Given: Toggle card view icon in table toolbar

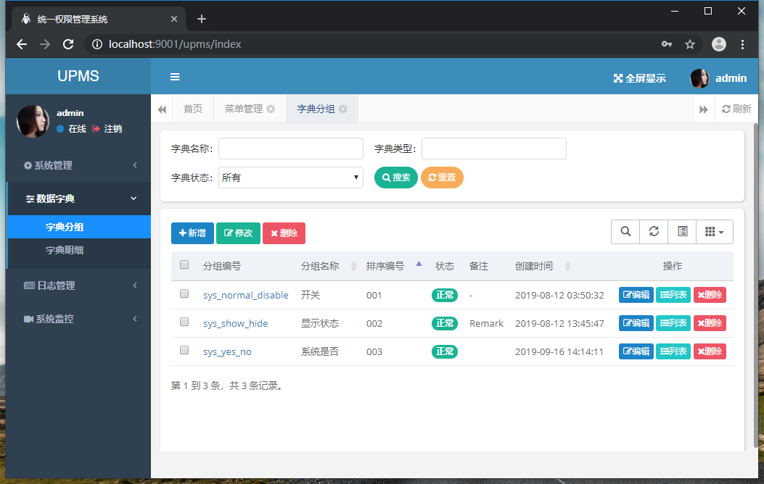Looking at the screenshot, I should coord(682,232).
